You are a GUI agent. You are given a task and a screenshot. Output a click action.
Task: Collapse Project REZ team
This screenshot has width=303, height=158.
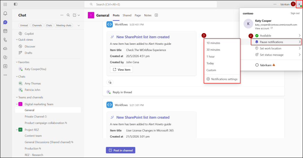tap(17, 130)
